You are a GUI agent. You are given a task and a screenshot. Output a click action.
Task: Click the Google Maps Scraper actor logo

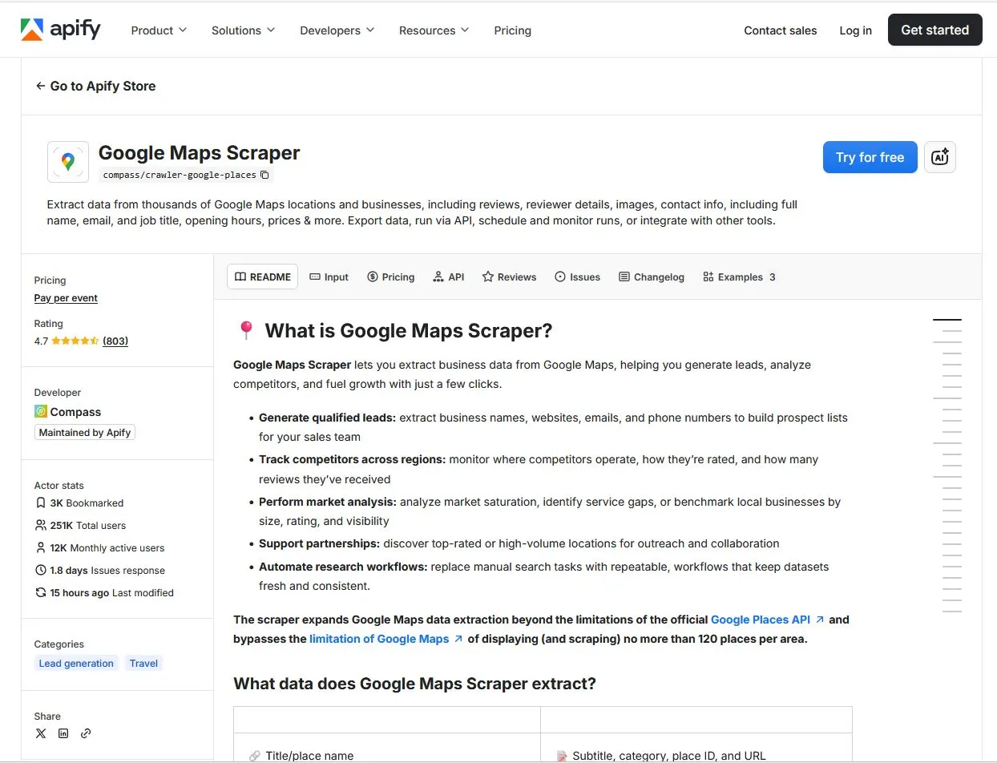click(x=68, y=162)
